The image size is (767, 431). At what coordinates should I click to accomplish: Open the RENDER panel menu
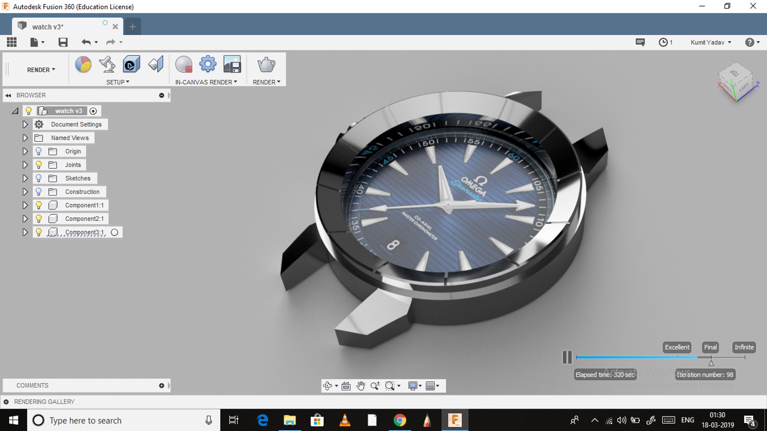(266, 82)
